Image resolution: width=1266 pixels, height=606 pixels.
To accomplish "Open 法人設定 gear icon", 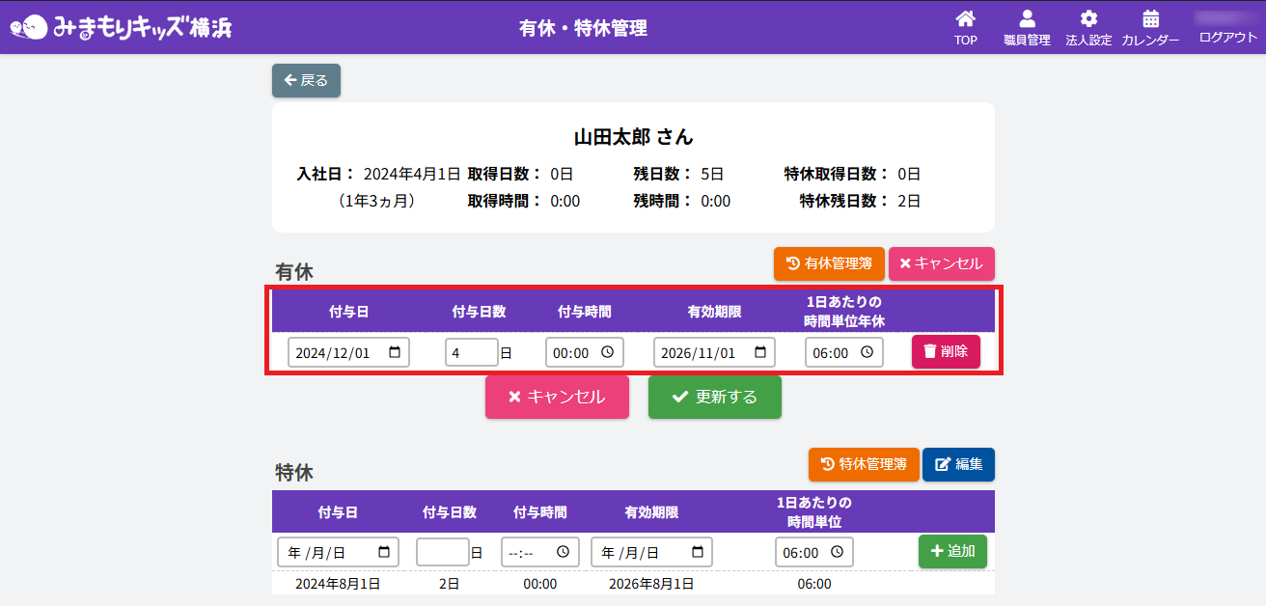I will point(1088,20).
